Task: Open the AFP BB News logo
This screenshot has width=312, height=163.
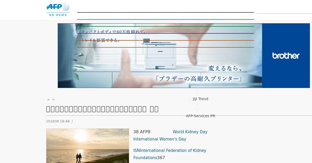Action: (x=58, y=9)
